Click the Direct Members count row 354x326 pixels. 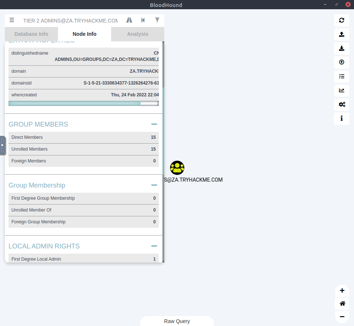83,137
